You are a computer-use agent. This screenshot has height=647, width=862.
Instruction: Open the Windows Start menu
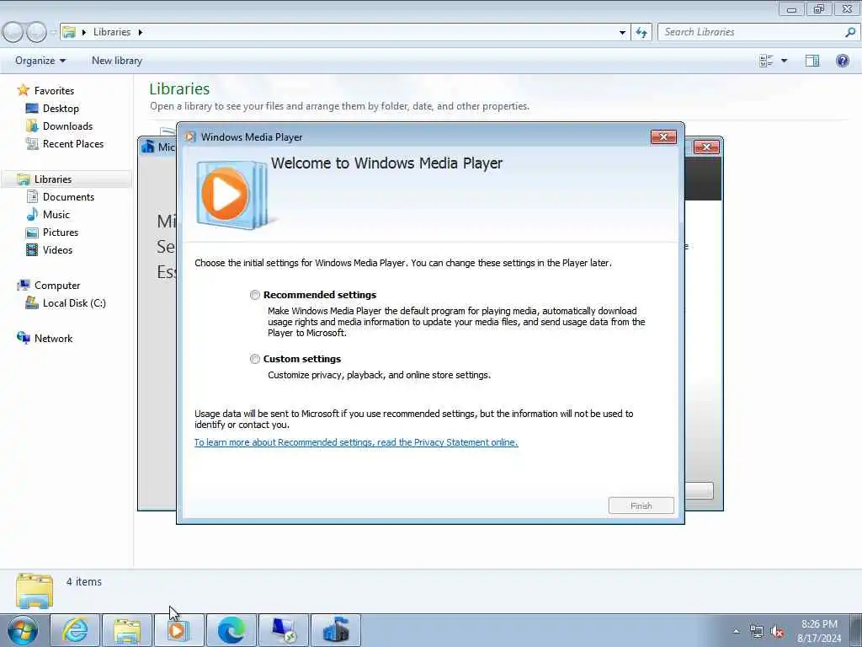point(23,630)
